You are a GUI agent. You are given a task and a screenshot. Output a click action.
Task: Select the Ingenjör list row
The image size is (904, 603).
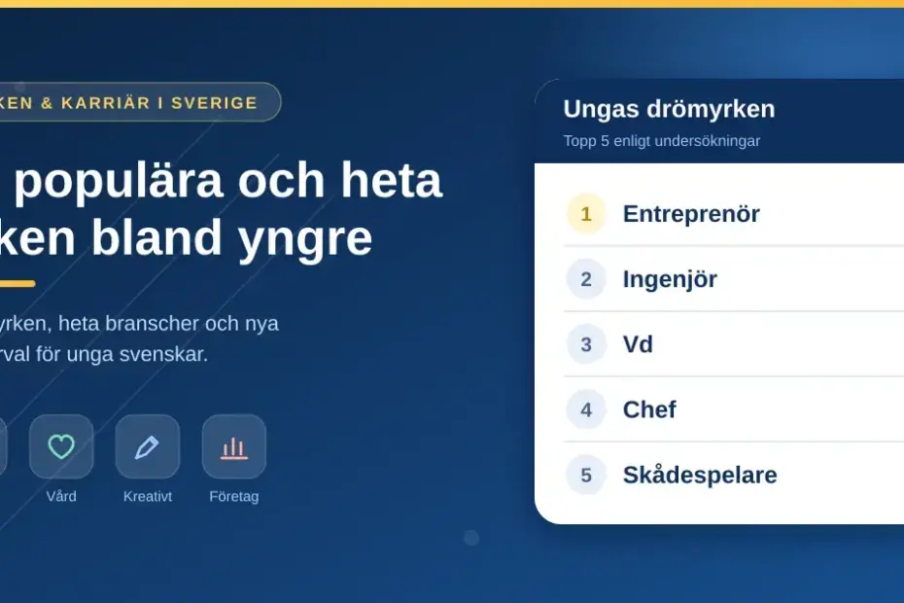734,279
